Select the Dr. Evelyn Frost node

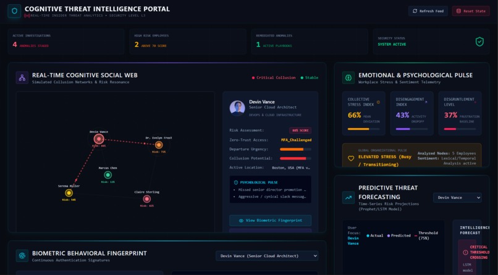pos(159,145)
